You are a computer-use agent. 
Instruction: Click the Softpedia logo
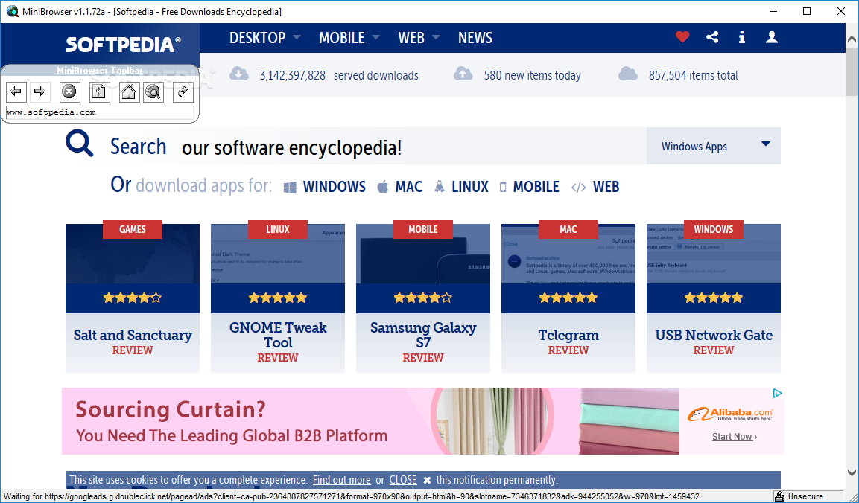[123, 45]
